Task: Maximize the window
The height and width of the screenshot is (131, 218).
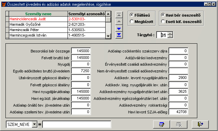Action: 210,4
